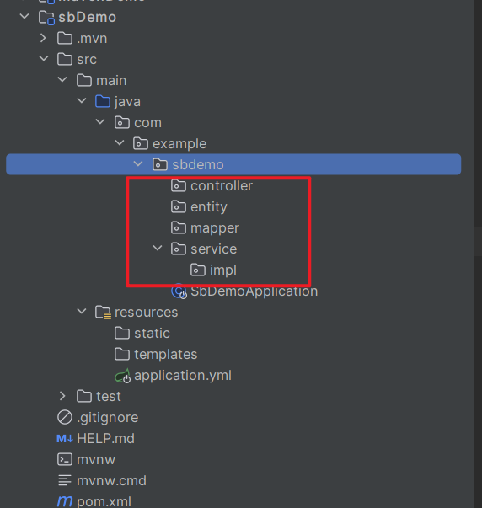
Task: Collapse the sbDemo project root
Action: (x=24, y=16)
